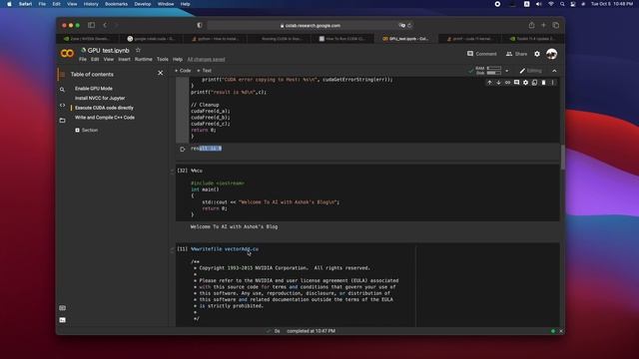Open a new Safari tab with plus
Viewport: 639px width, 359px height.
[x=543, y=25]
